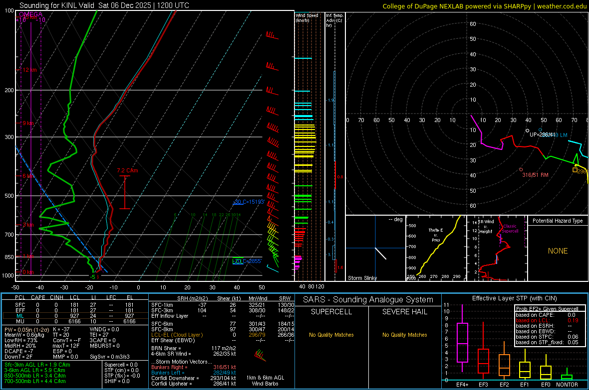Screen dimensions: 589x390
Task: Click the SigSvr = 0 m3/s3 value
Action: [x=110, y=357]
